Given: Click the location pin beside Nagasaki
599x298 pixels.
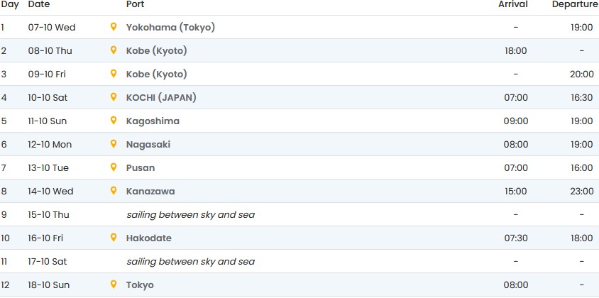Looking at the screenshot, I should [x=113, y=144].
